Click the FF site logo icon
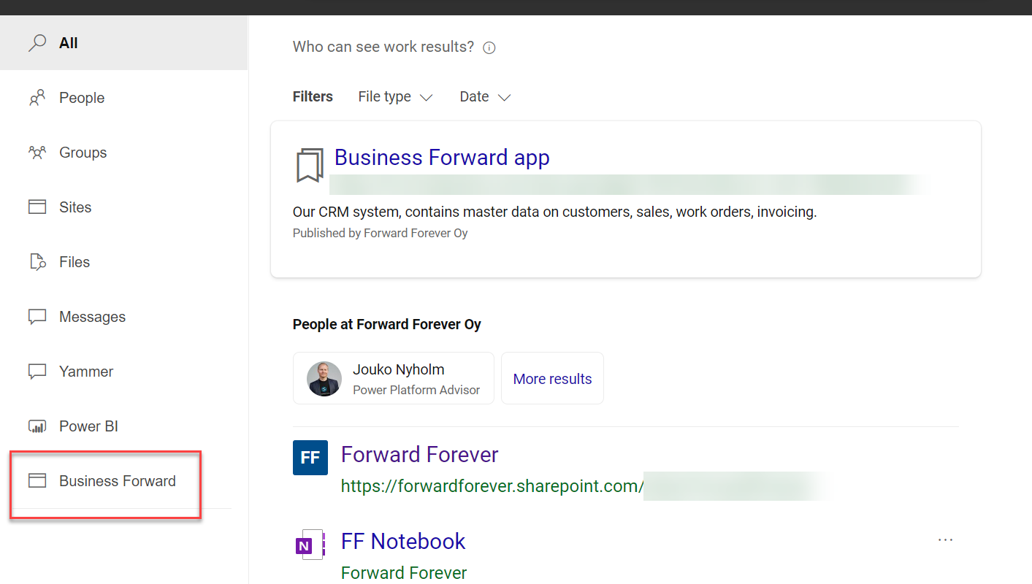 tap(310, 458)
